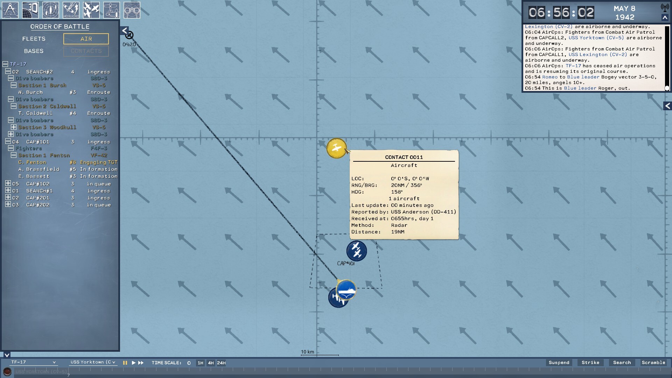The height and width of the screenshot is (378, 672).
Task: Collapse the TF-17 tree node
Action: coord(5,64)
